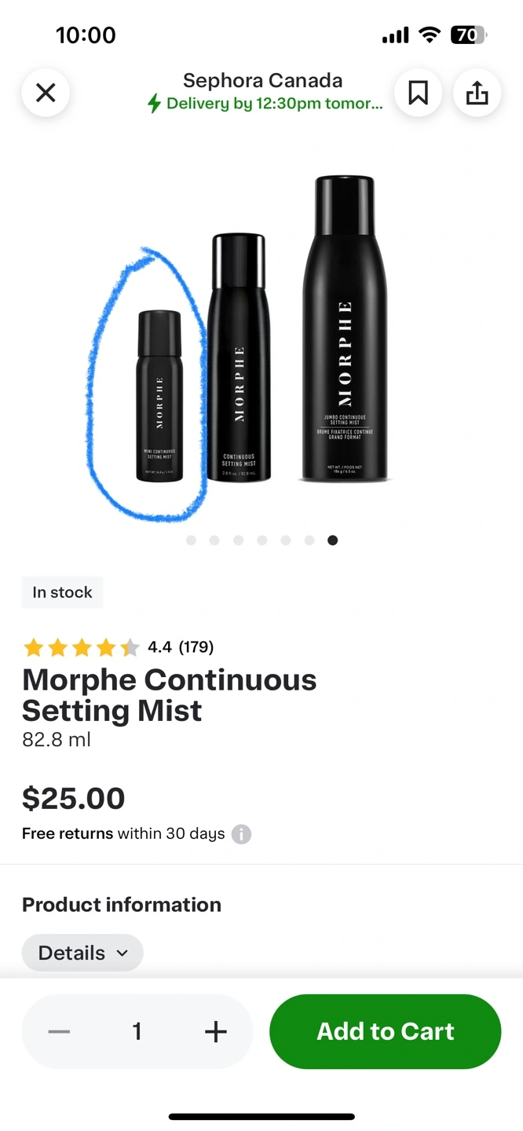Close the product page with X
Screen dimensions: 523x1131
point(46,93)
